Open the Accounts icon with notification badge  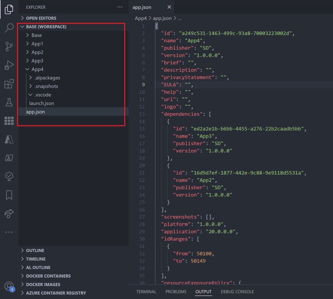pos(9,287)
